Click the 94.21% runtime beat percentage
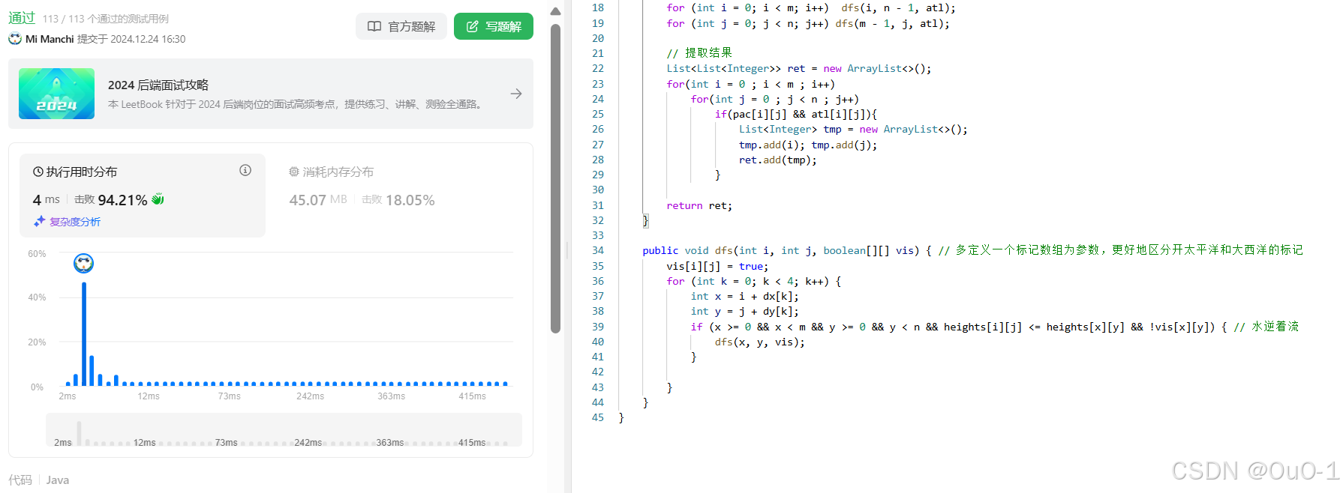Image resolution: width=1343 pixels, height=493 pixels. coord(122,200)
